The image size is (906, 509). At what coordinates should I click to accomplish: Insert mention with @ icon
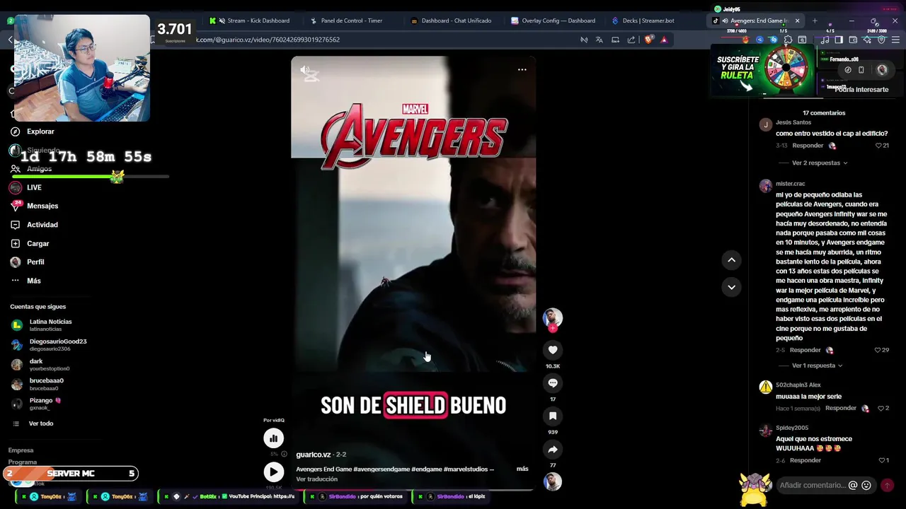click(853, 486)
